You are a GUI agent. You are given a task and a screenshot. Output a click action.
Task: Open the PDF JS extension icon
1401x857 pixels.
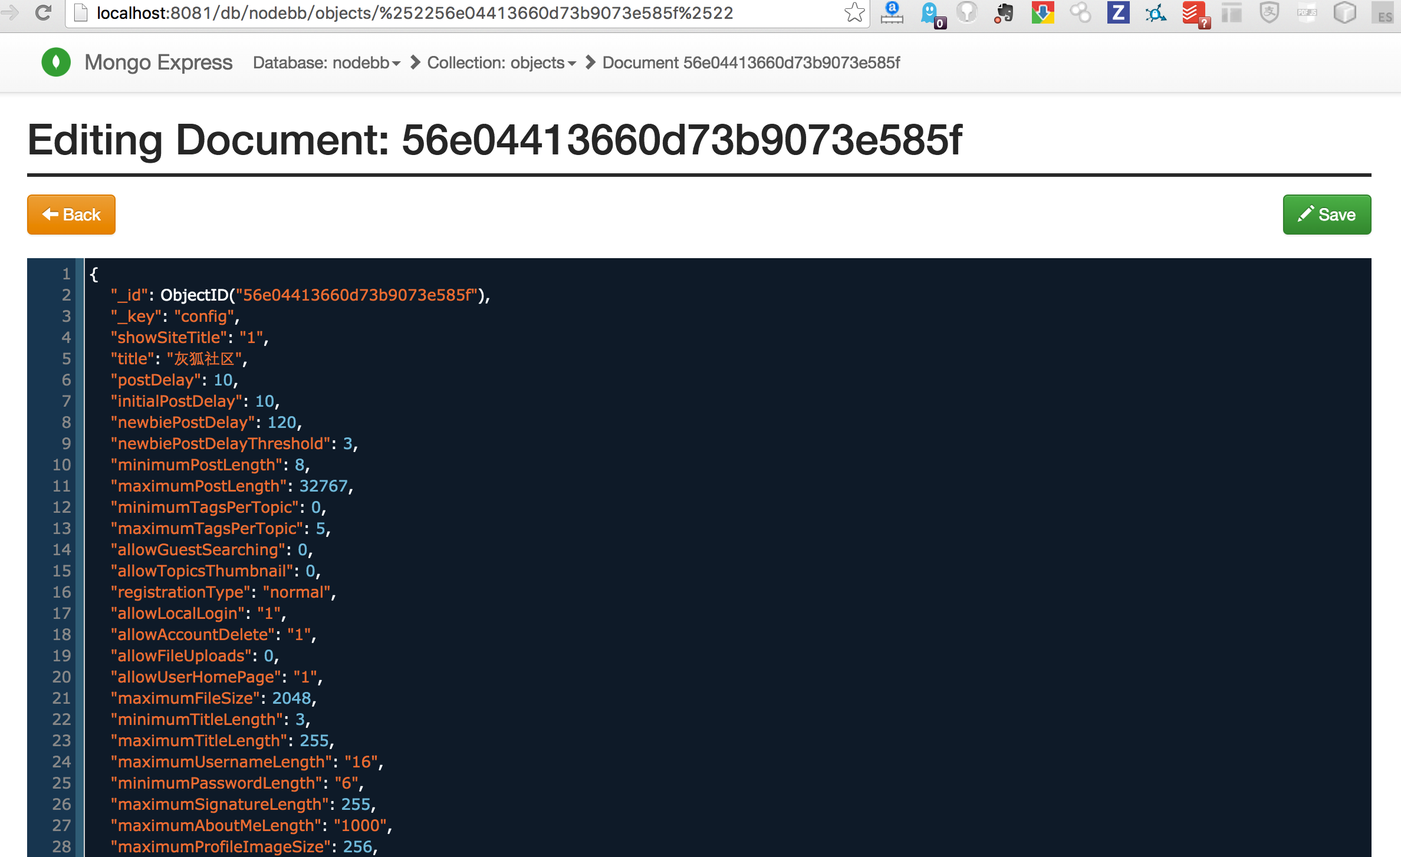click(x=1307, y=13)
